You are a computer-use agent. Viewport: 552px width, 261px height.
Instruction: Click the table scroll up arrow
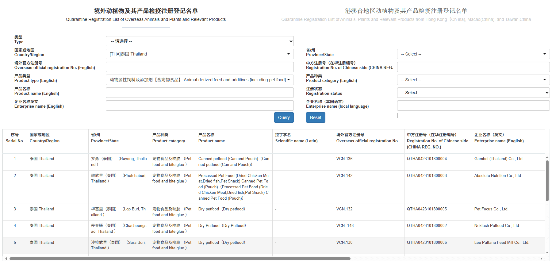click(x=547, y=157)
